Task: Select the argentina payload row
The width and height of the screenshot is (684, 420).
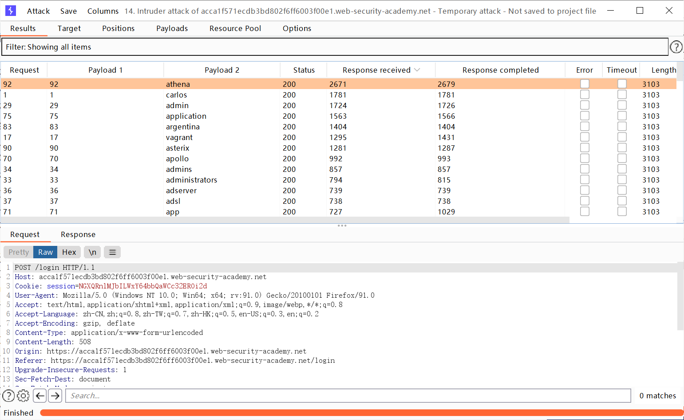Action: click(338, 126)
